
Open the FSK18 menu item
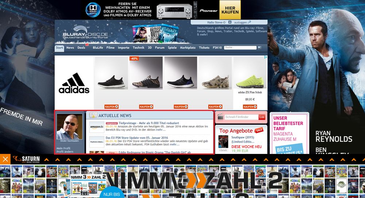tap(217, 48)
